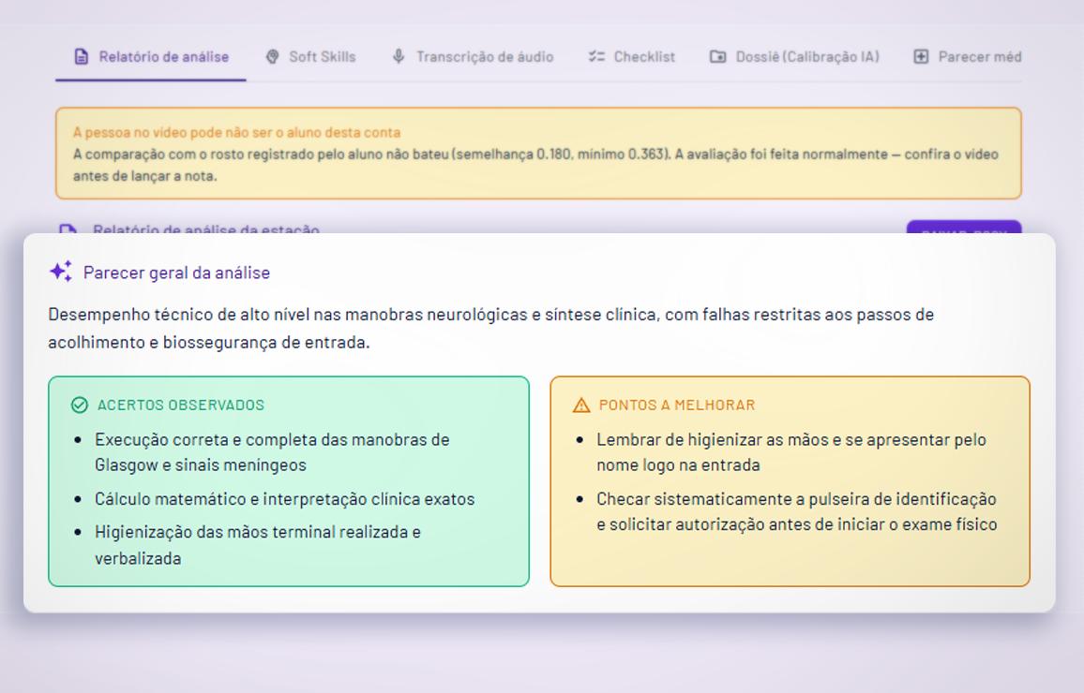Click the document icon beside Relatório de análise

coord(82,56)
